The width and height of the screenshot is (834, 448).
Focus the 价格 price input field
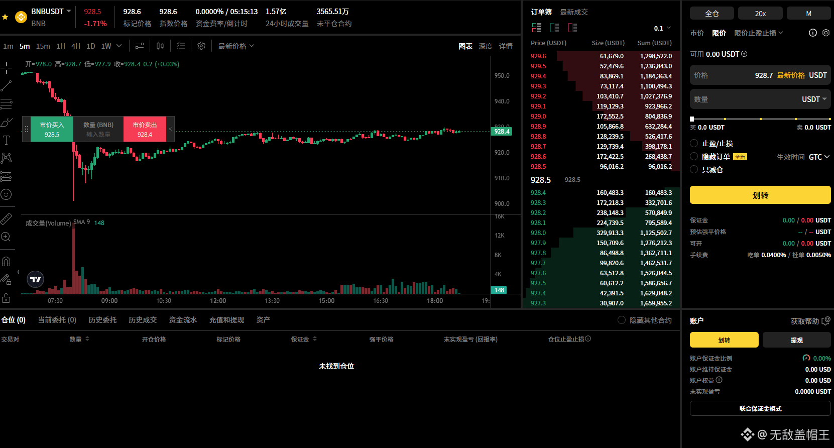click(x=760, y=75)
